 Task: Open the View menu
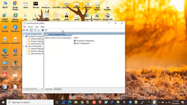tap(37, 27)
